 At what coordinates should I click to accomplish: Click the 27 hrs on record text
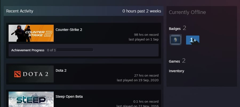tap(146, 75)
